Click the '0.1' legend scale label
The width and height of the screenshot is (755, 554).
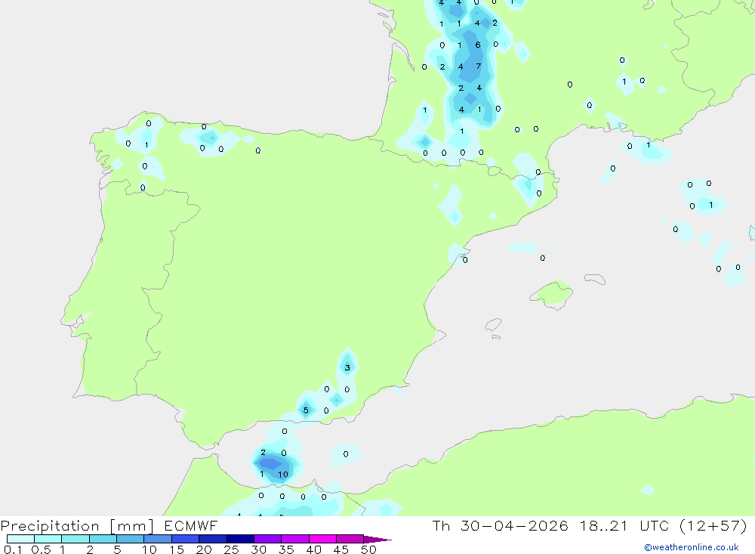click(x=13, y=549)
